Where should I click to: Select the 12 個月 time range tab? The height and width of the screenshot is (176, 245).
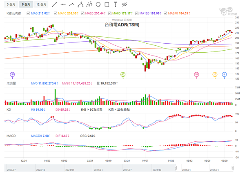[41, 4]
